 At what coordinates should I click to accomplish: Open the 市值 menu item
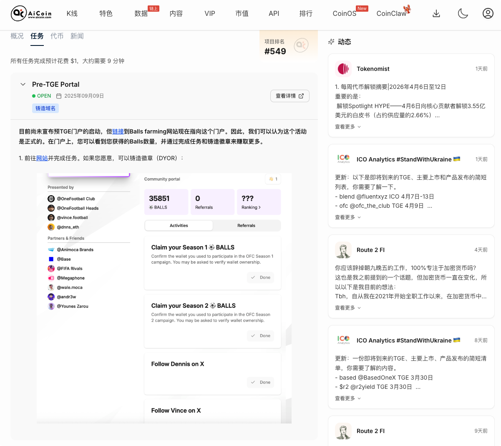[242, 13]
